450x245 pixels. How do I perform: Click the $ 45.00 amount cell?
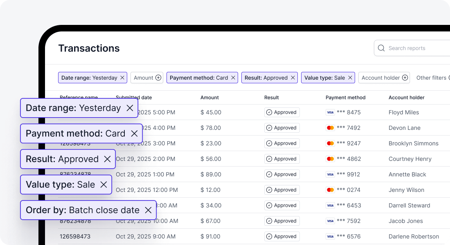click(x=211, y=112)
